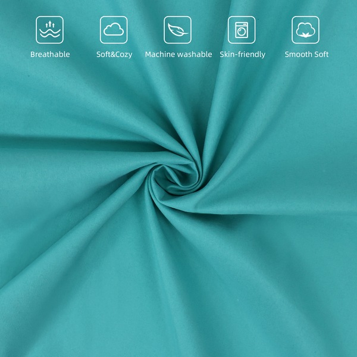Click the "Machine washable" caption
Image resolution: width=357 pixels, height=357 pixels.
178,55
